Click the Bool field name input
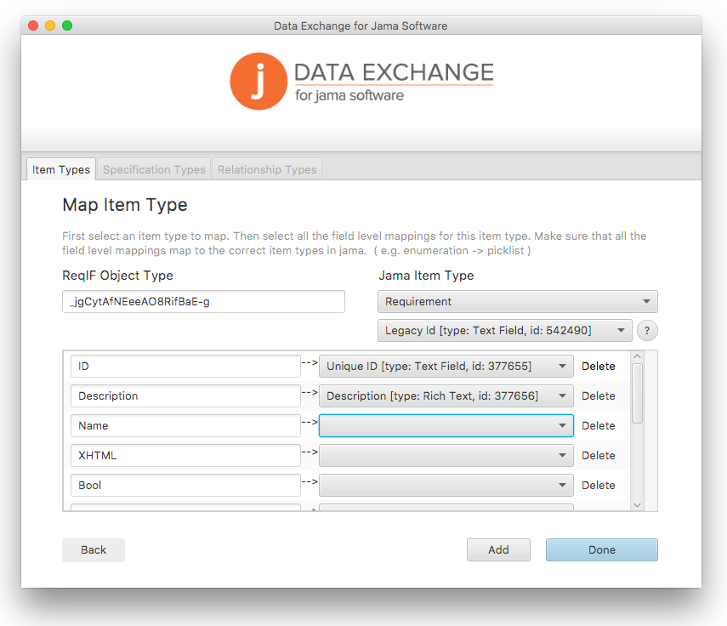This screenshot has width=727, height=626. [185, 485]
